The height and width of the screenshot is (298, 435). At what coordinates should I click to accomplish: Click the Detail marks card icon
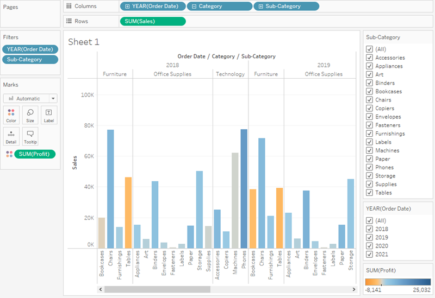(x=11, y=136)
